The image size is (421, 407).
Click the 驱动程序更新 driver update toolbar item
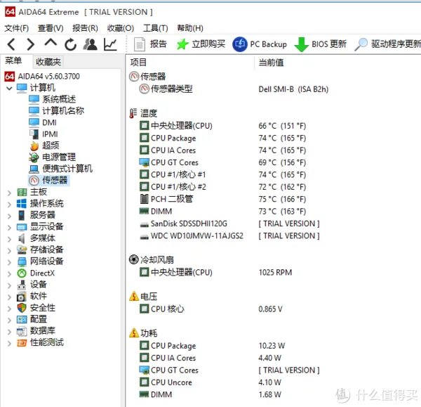387,44
